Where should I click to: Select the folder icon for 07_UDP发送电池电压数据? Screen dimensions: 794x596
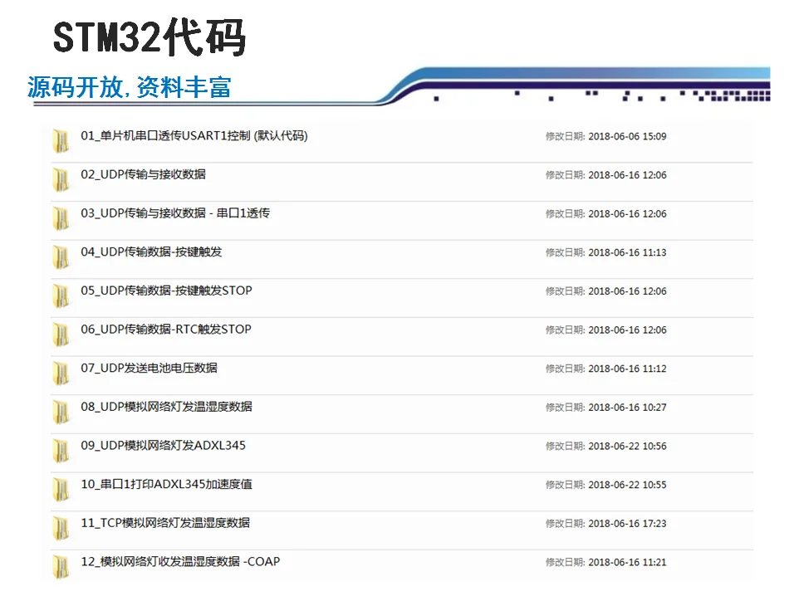point(61,373)
